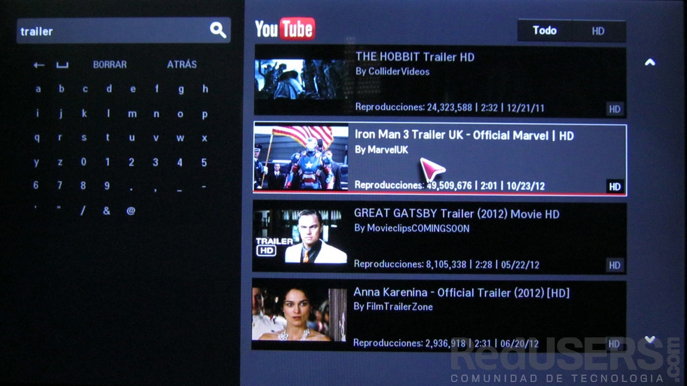Select 'GREAT GATSBY Trailer (2012) Movie HD' title

click(457, 214)
